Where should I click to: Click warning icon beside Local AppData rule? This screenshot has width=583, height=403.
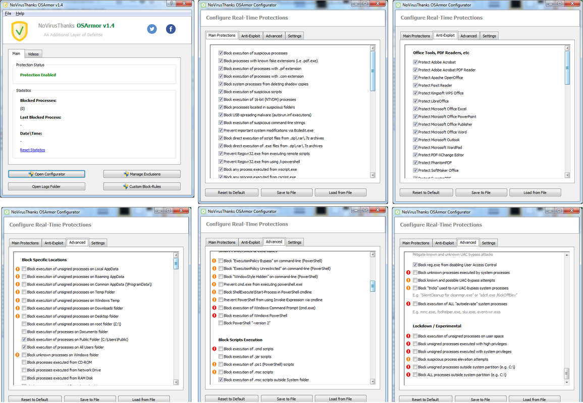(18, 269)
